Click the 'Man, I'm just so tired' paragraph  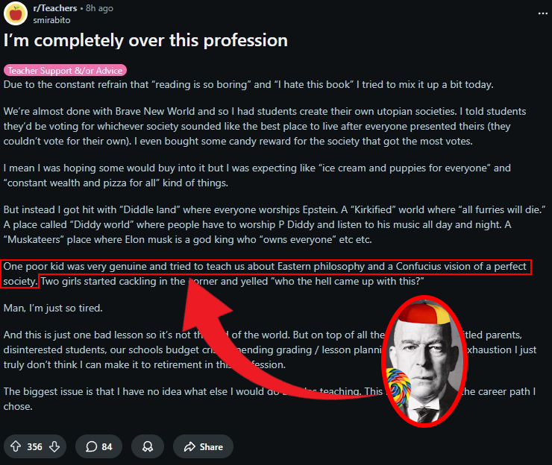(53, 308)
